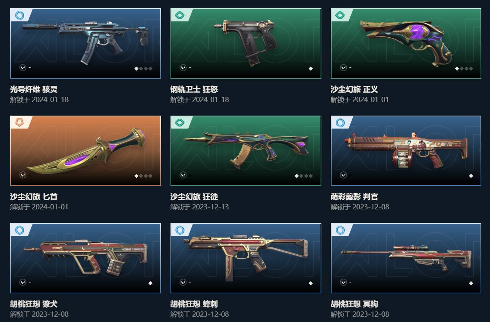Click the green tier icon on 钢轨卫士 狂怒 card
490x322 pixels.
tap(180, 15)
